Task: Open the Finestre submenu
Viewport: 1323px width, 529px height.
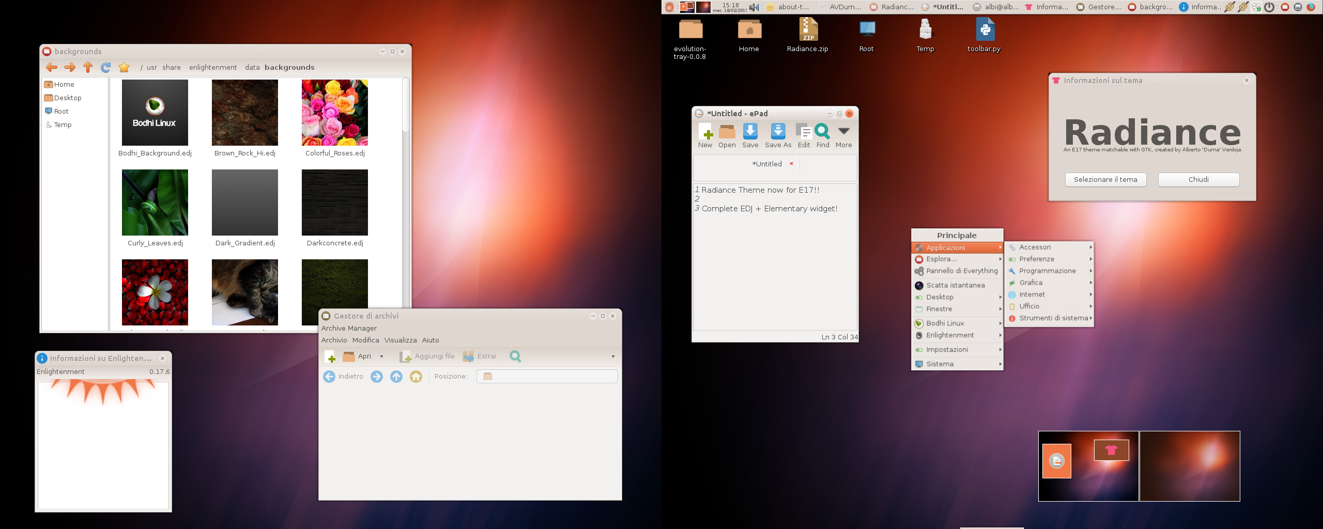Action: pyautogui.click(x=957, y=309)
